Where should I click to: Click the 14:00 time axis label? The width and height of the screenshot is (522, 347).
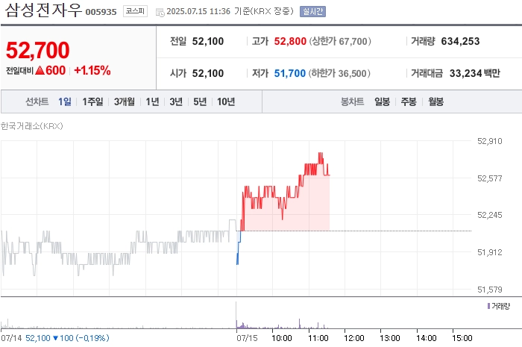point(426,338)
